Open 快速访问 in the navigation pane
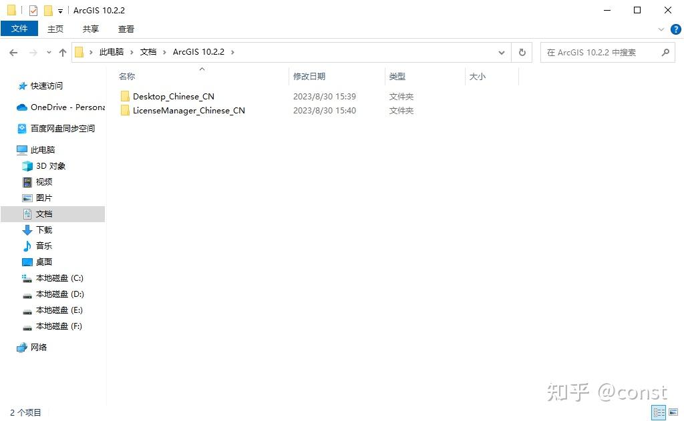The width and height of the screenshot is (684, 421). [x=46, y=86]
